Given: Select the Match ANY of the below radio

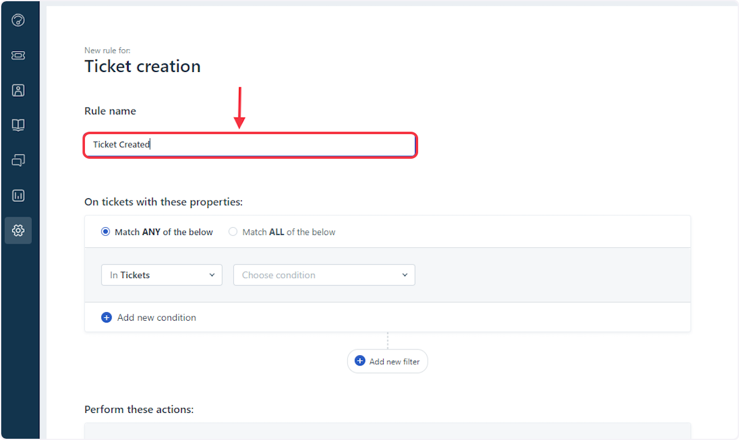Looking at the screenshot, I should point(105,231).
